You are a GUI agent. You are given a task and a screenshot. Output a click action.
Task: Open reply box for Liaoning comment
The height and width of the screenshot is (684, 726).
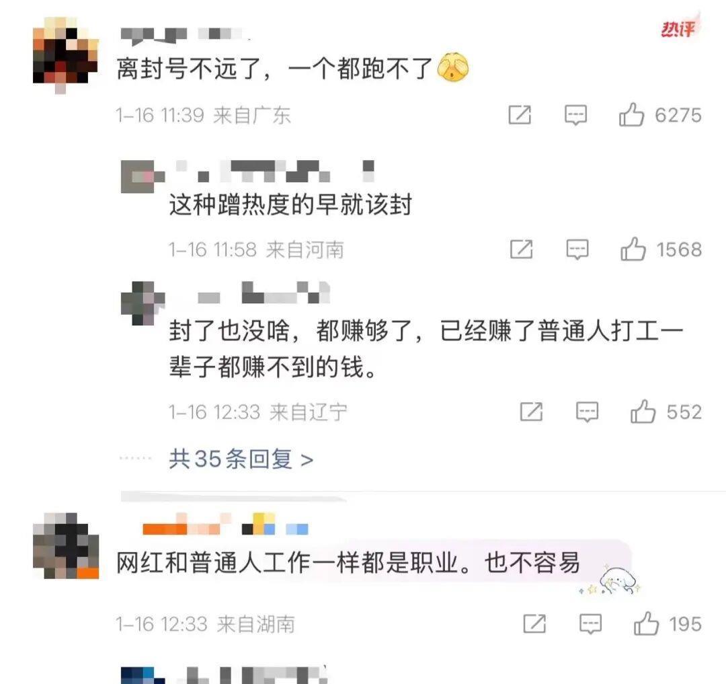(587, 412)
